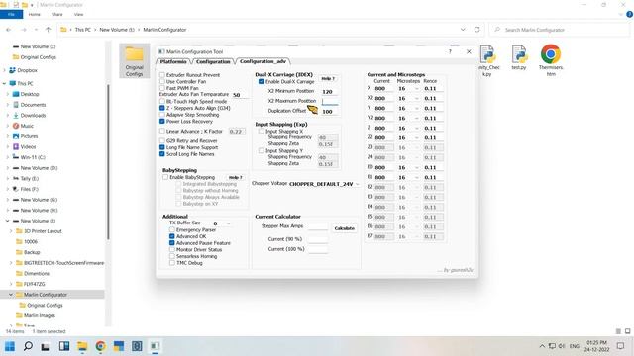Toggle Extruder Runout Prevent checkbox
The height and width of the screenshot is (356, 634).
162,75
